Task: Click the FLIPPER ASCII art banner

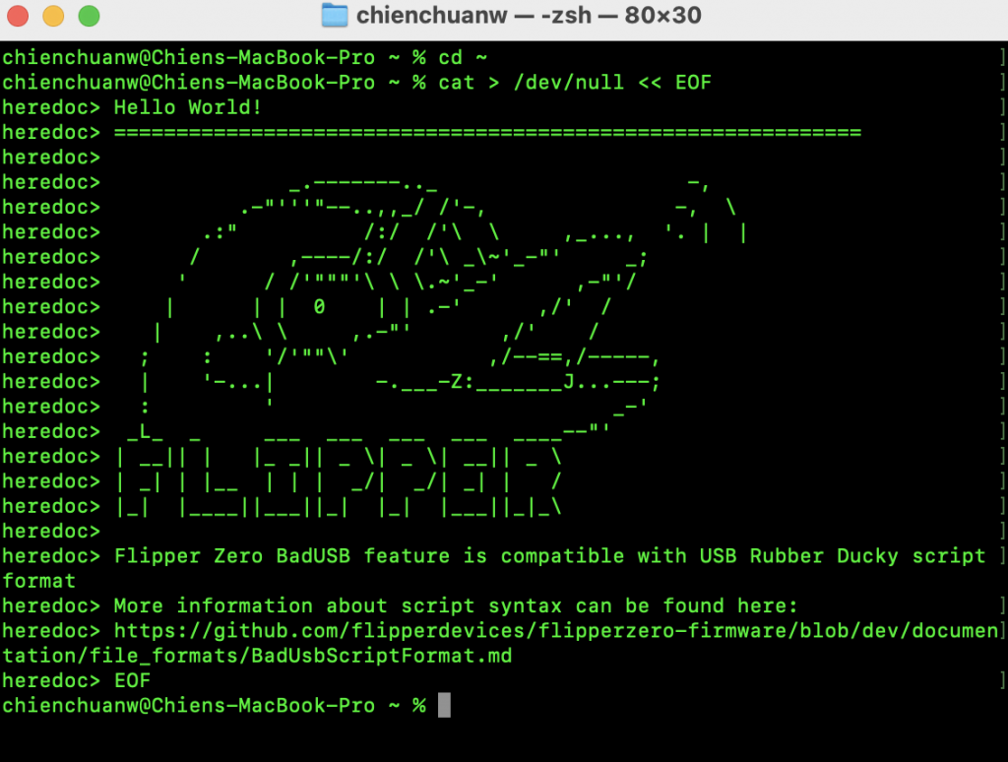Action: point(339,480)
